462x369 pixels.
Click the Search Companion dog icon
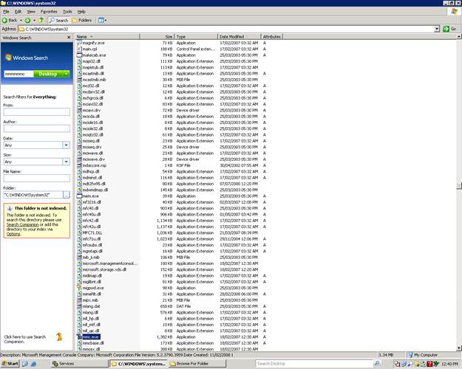[59, 337]
